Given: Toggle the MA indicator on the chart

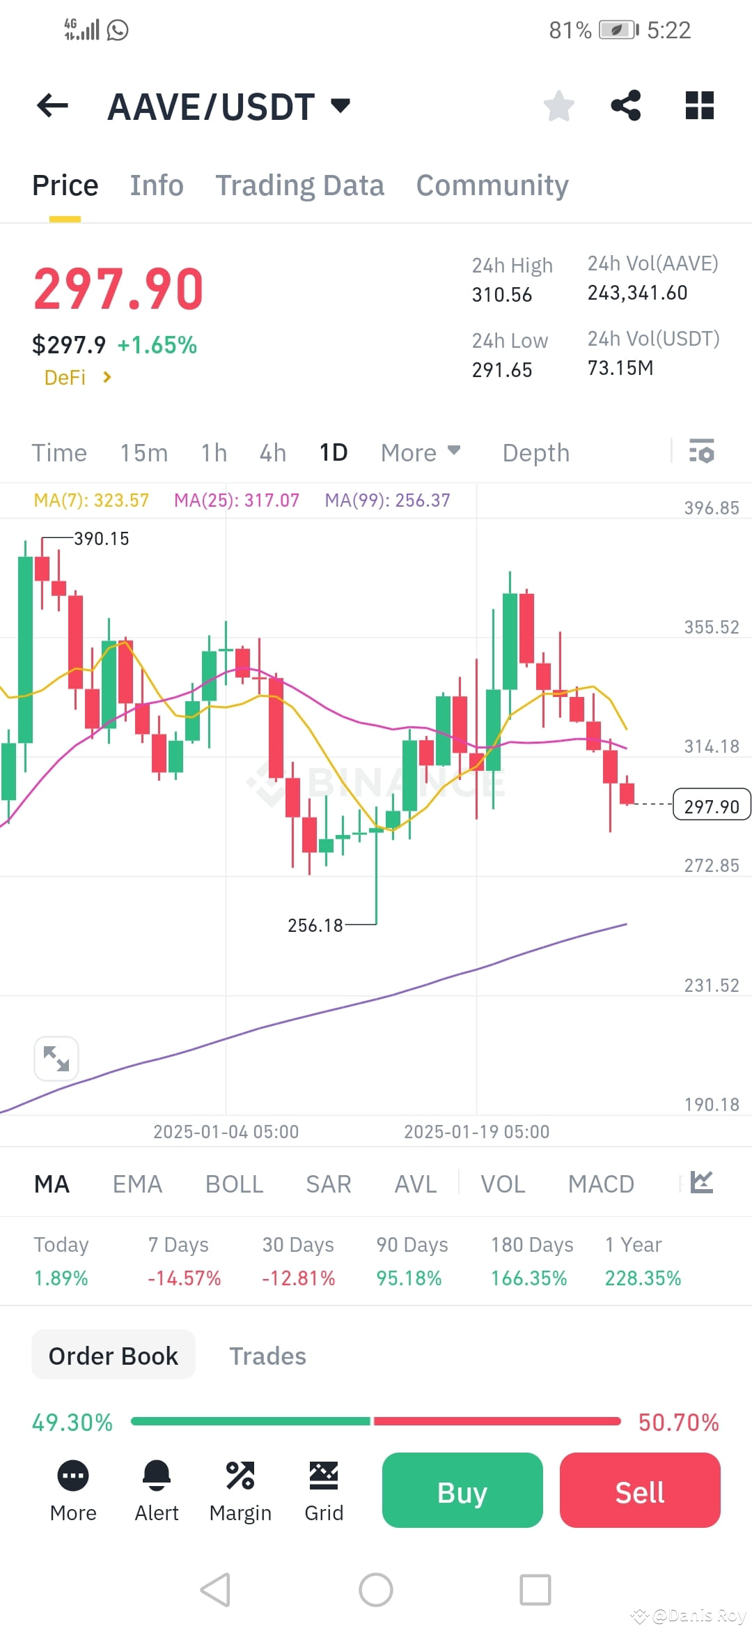Looking at the screenshot, I should coord(52,1183).
